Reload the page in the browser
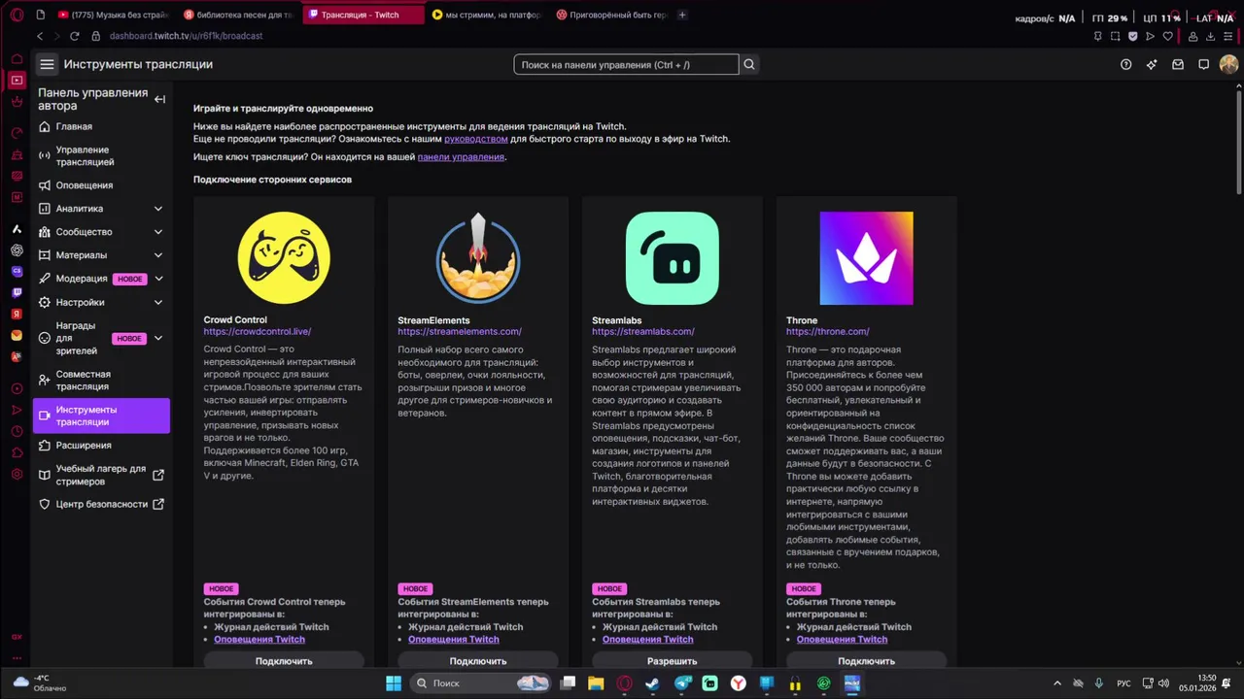Viewport: 1244px width, 699px height. point(75,36)
